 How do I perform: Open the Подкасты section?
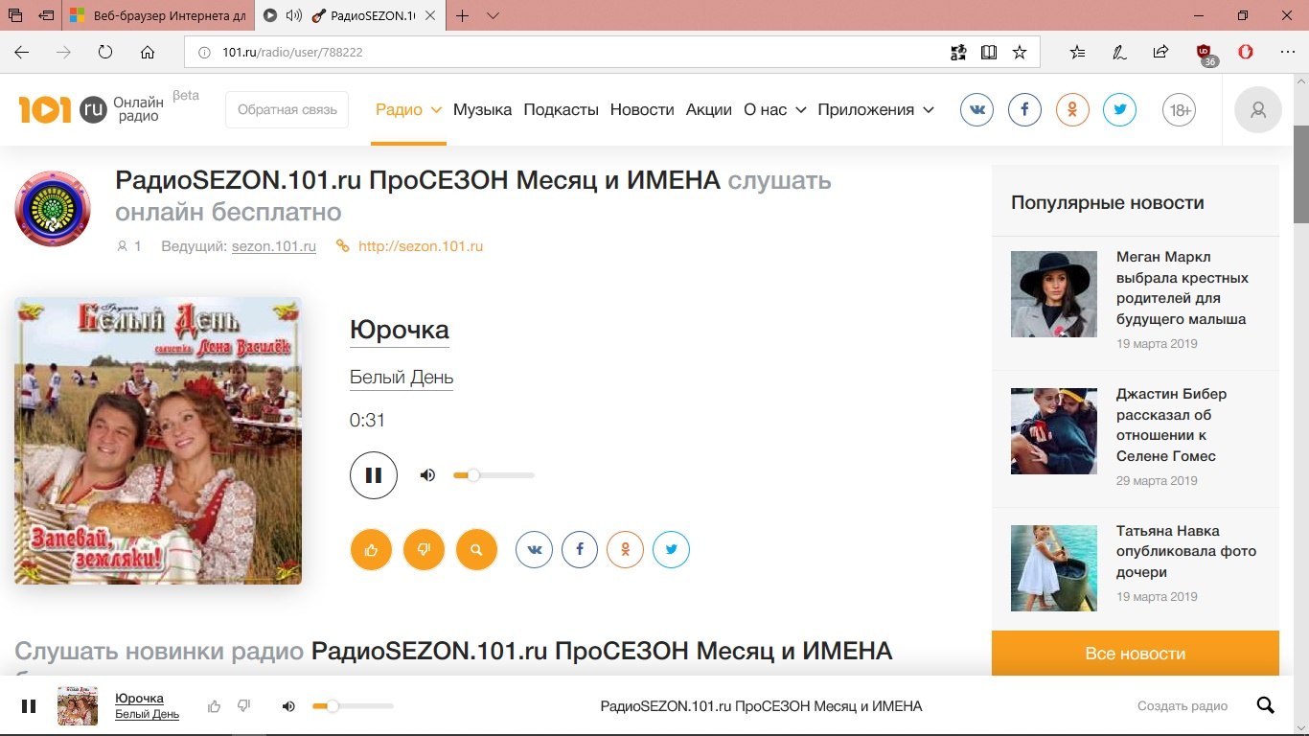[561, 110]
